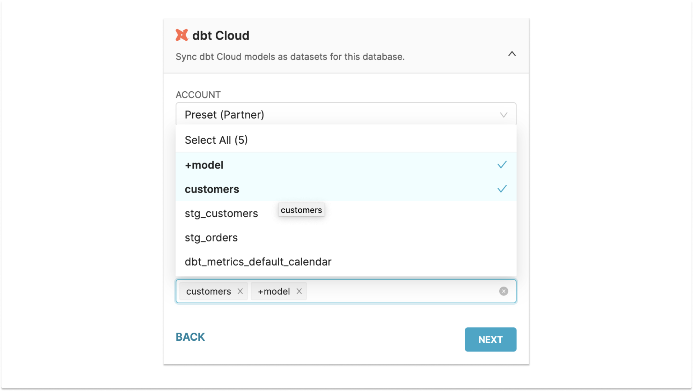Click the BACK link

coord(190,337)
